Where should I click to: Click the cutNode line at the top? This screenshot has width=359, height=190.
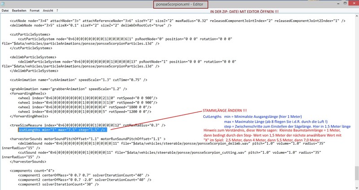coord(135,21)
